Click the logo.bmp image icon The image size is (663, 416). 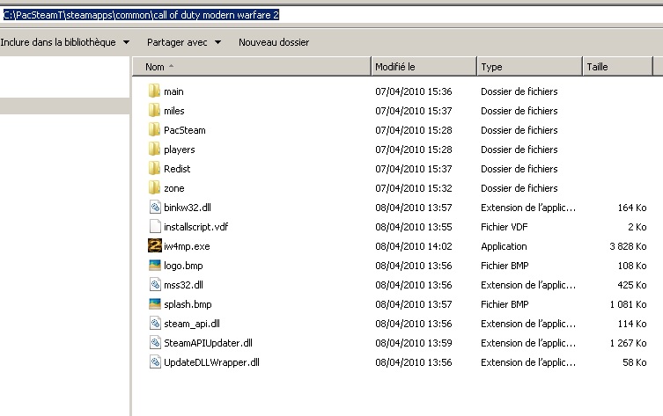155,266
